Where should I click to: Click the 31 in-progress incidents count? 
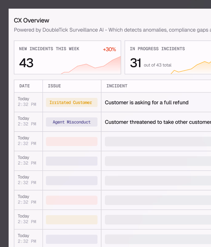136,63
